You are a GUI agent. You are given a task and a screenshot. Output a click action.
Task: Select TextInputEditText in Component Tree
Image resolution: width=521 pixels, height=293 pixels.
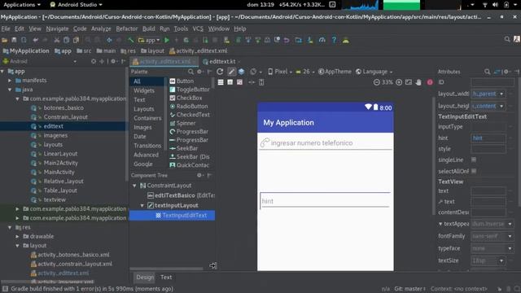tap(172, 216)
